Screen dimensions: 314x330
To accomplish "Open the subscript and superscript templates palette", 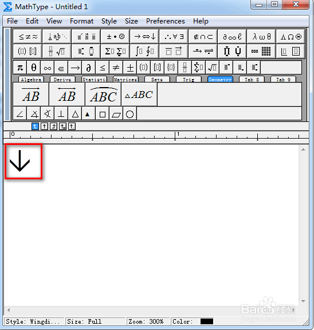I will pyautogui.click(x=86, y=51).
